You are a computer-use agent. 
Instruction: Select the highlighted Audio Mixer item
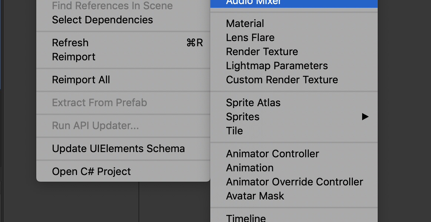[x=254, y=2]
